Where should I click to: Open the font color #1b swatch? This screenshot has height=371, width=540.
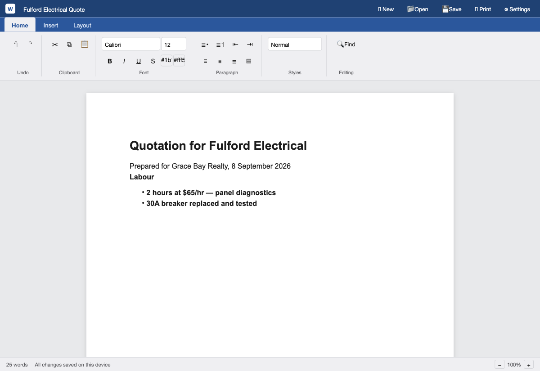166,60
